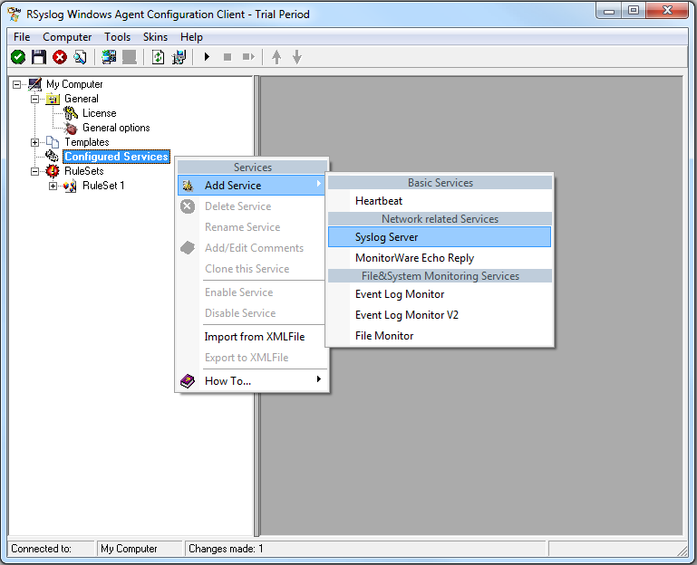Screen dimensions: 697x565
Task: Select RuleSet 1 tree label
Action: 103,186
